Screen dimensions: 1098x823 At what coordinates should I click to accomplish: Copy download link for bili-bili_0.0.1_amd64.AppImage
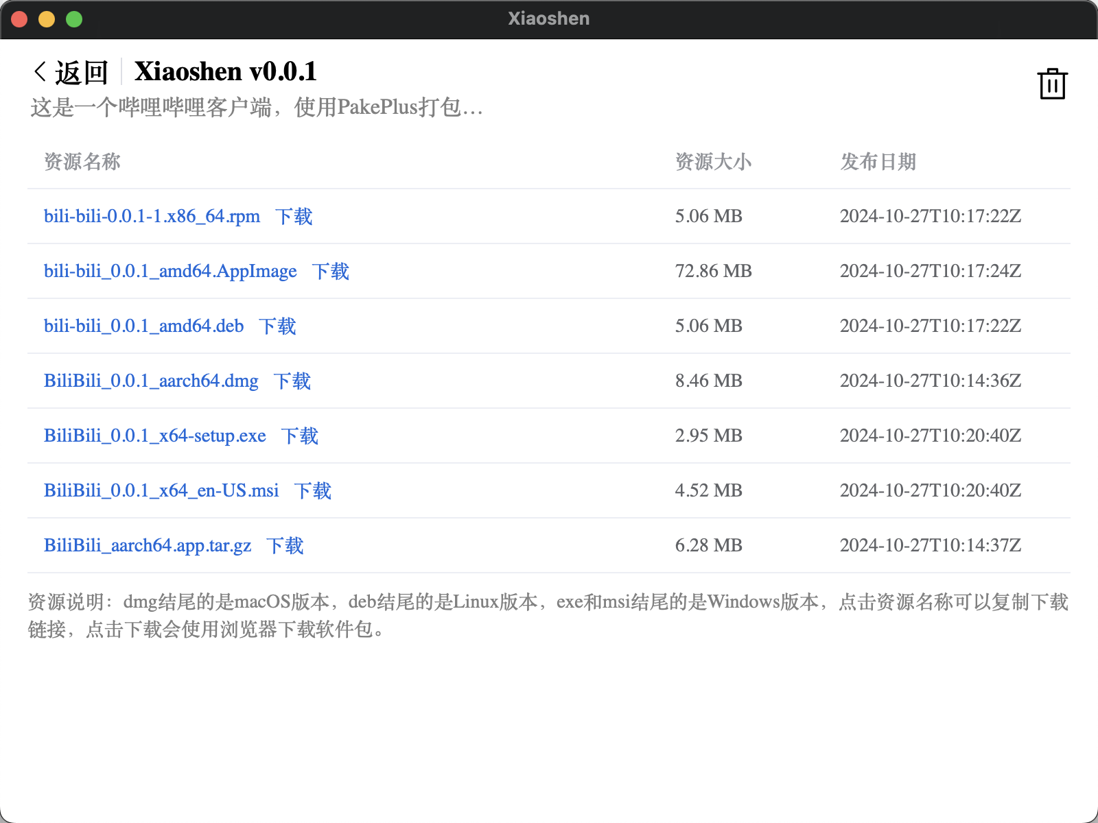coord(170,271)
